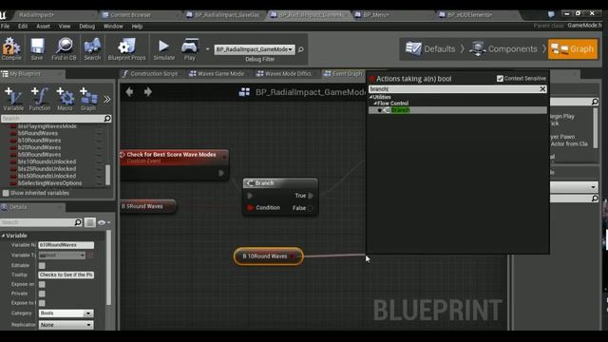
Task: Toggle the Editable checkbox
Action: [x=42, y=265]
